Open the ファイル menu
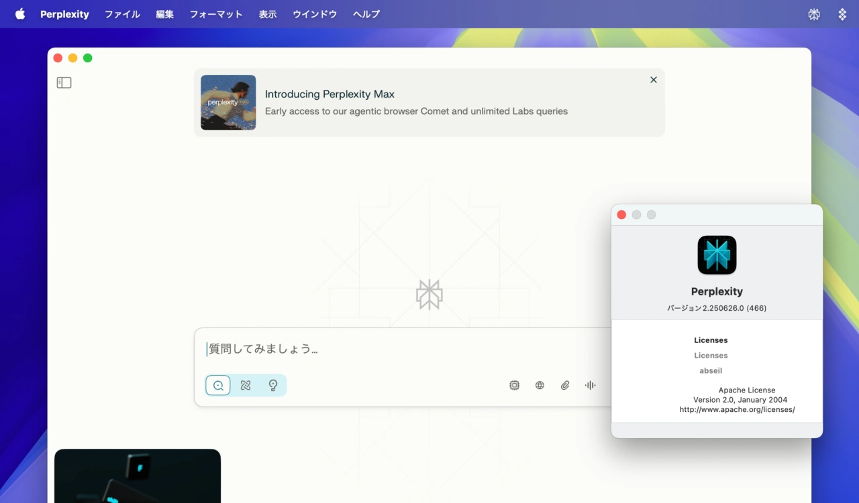Image resolution: width=859 pixels, height=503 pixels. (122, 14)
